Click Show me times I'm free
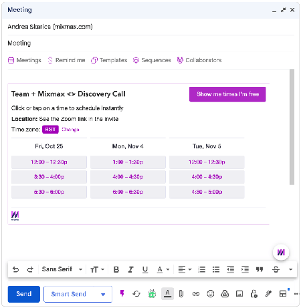The height and width of the screenshot is (308, 301). tap(227, 94)
